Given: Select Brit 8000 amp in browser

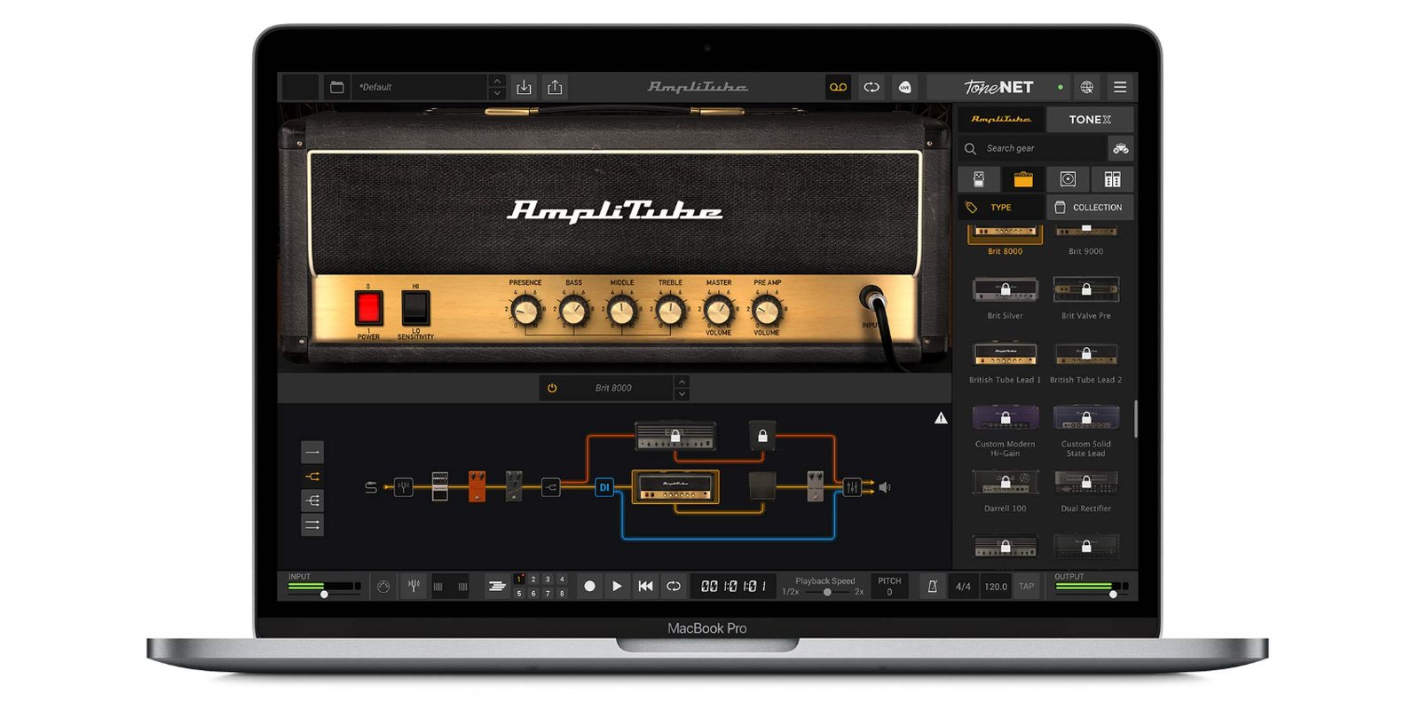Looking at the screenshot, I should [1005, 241].
